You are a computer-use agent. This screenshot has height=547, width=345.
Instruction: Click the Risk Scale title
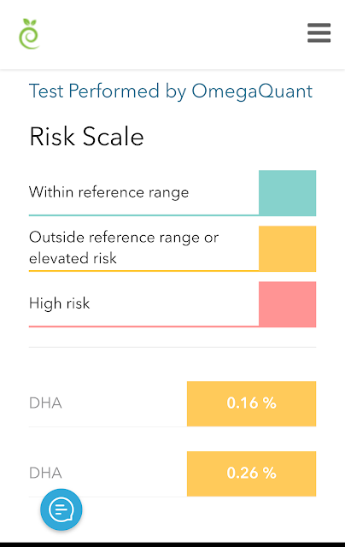(x=86, y=136)
